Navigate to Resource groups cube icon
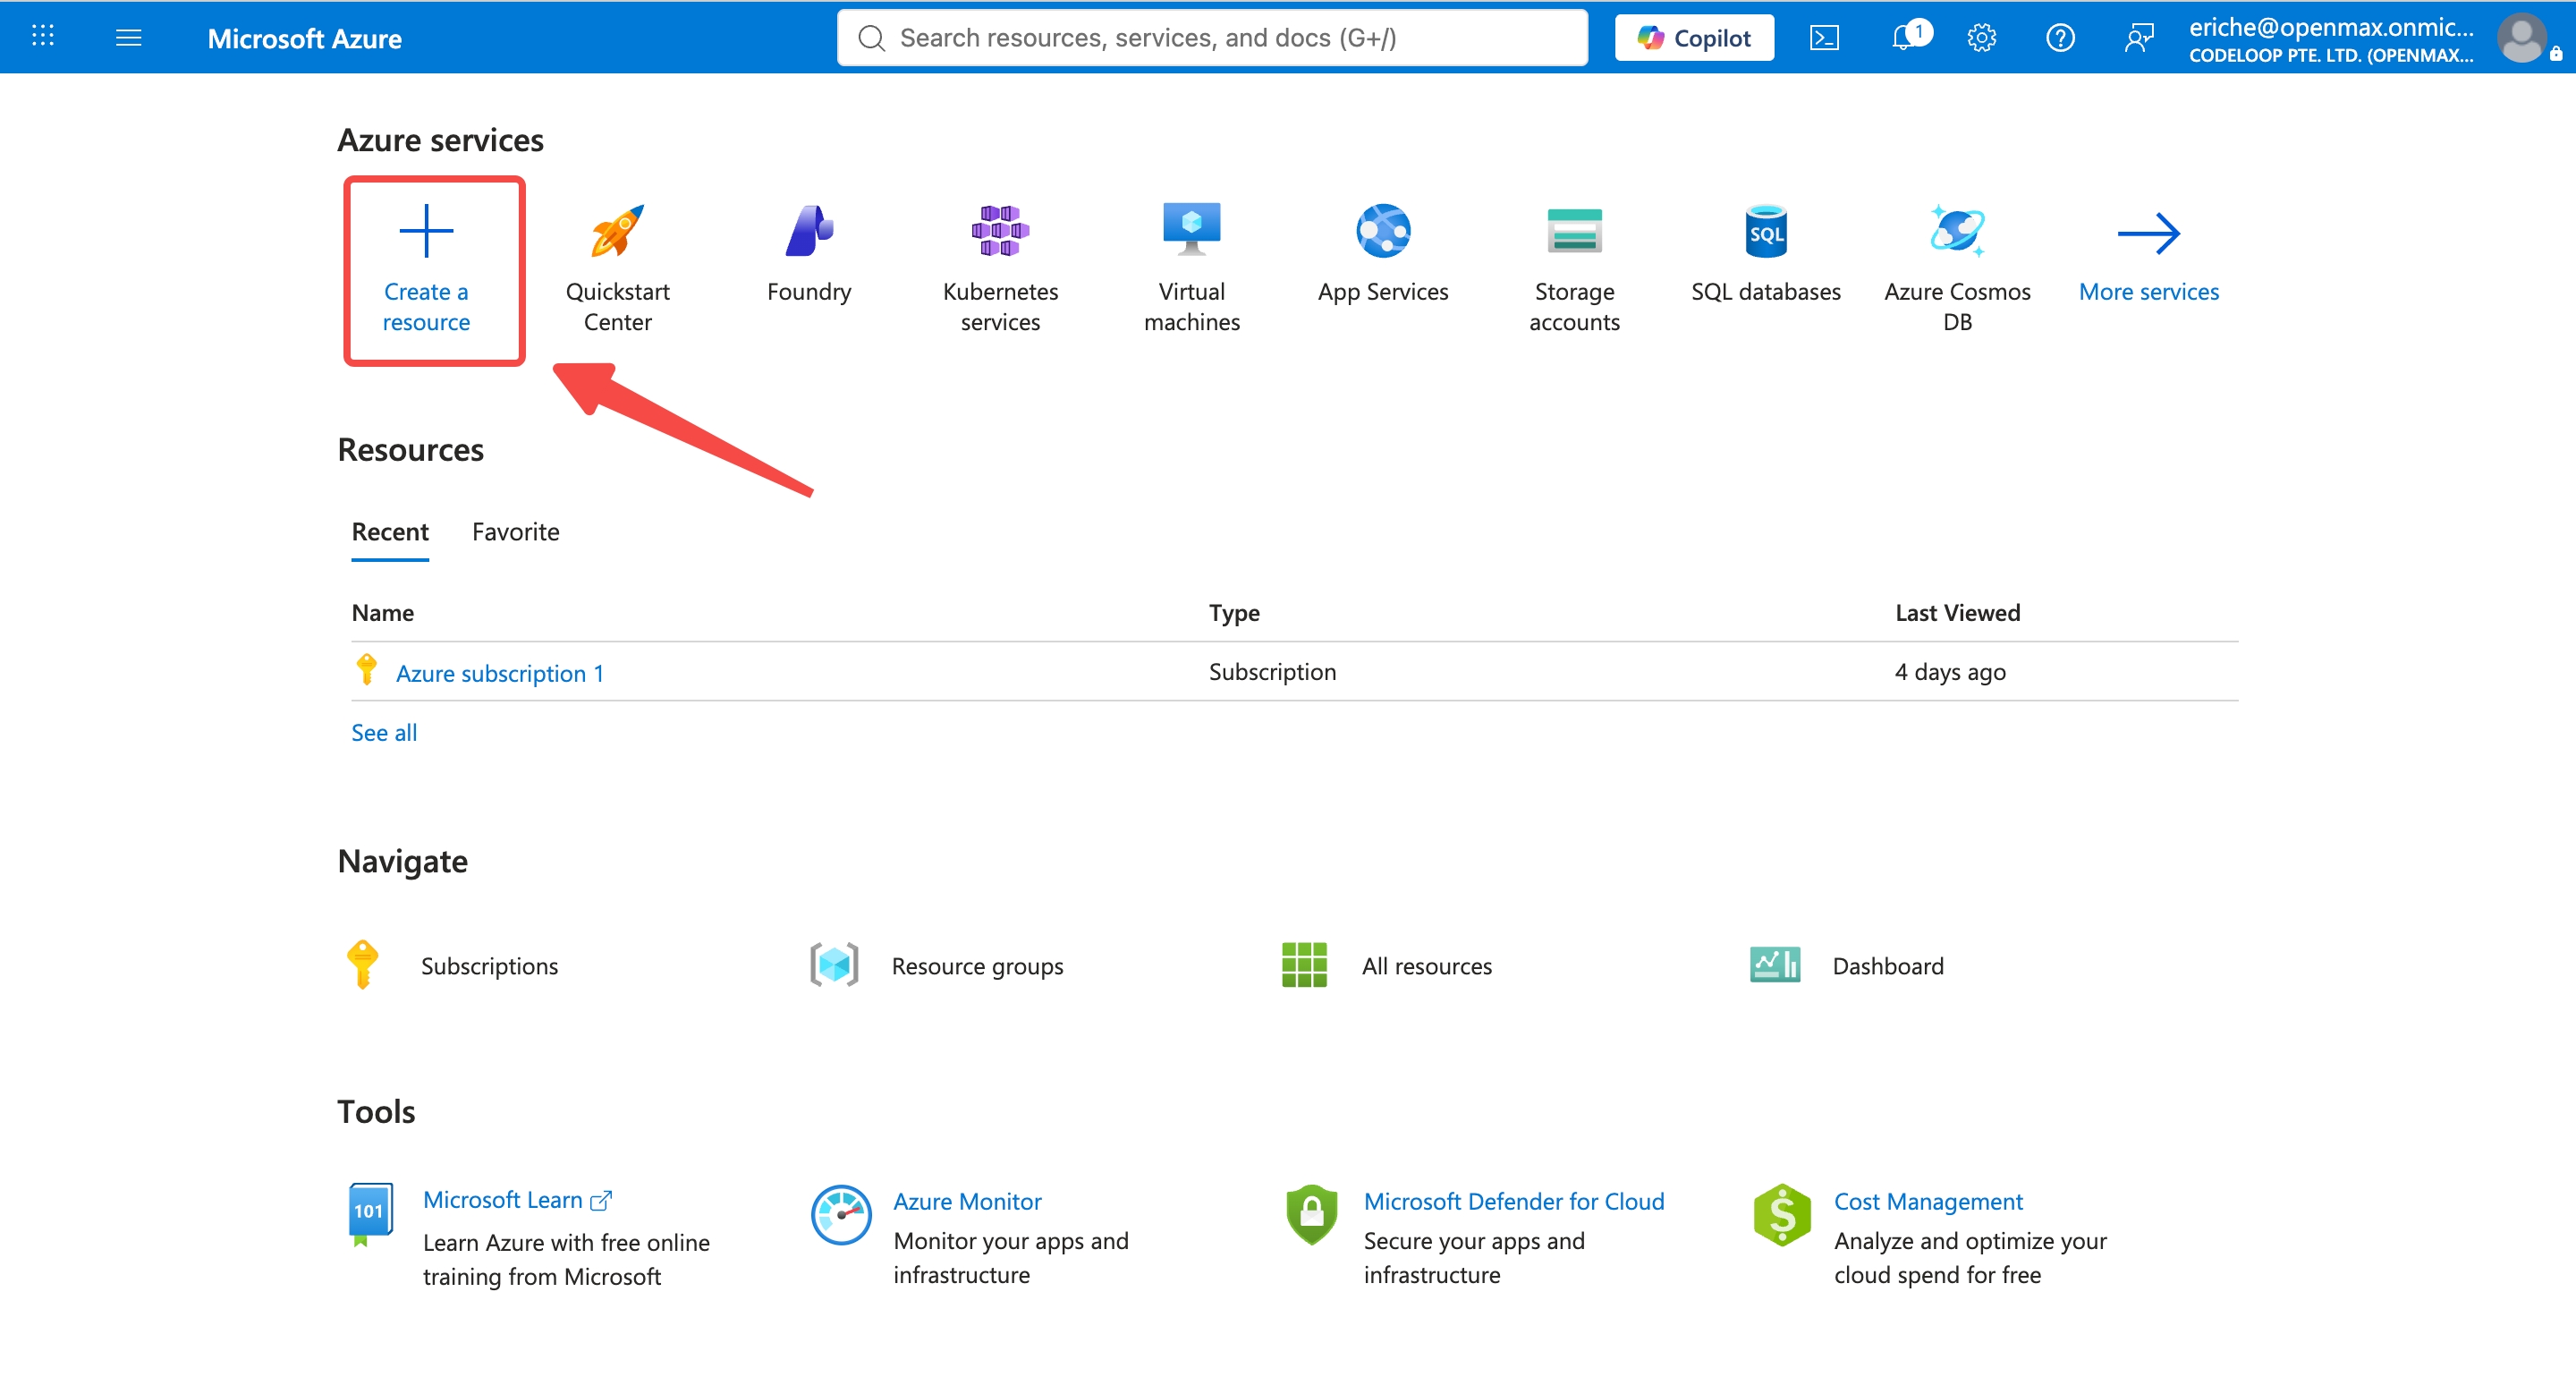Screen dimensions: 2576x1394 834,965
